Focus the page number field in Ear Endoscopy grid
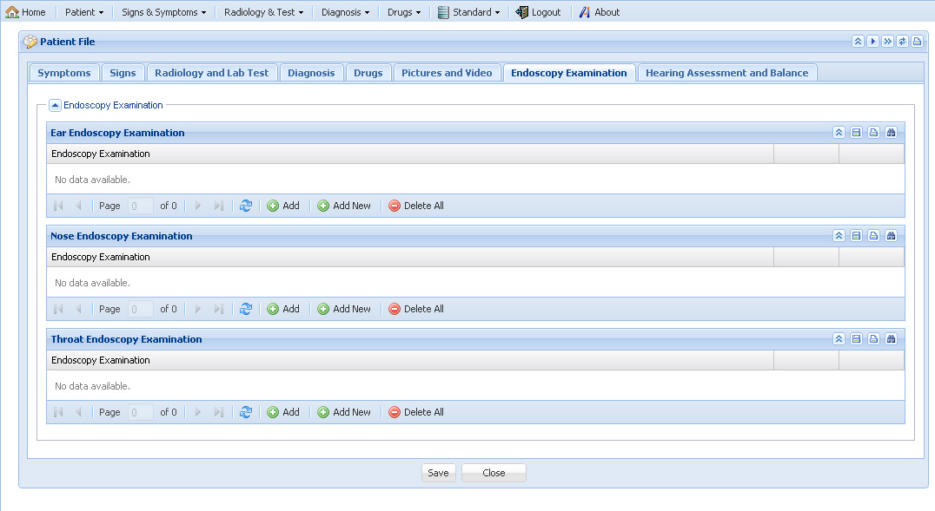The image size is (935, 511). click(x=141, y=206)
